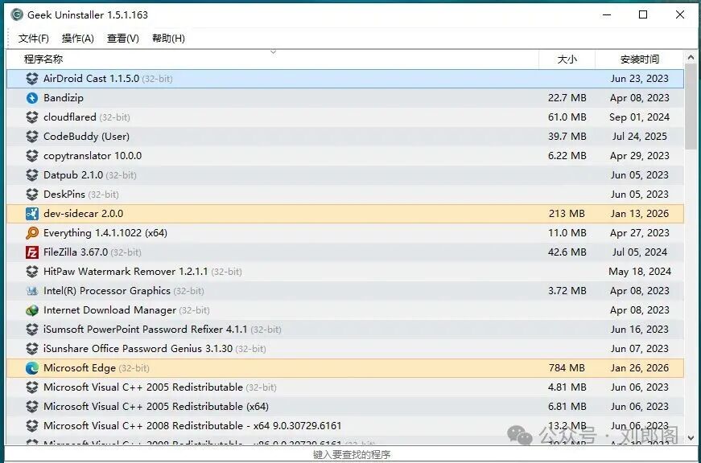Click the AirDroid Cast row icon
Viewport: 701px width, 463px height.
[32, 79]
